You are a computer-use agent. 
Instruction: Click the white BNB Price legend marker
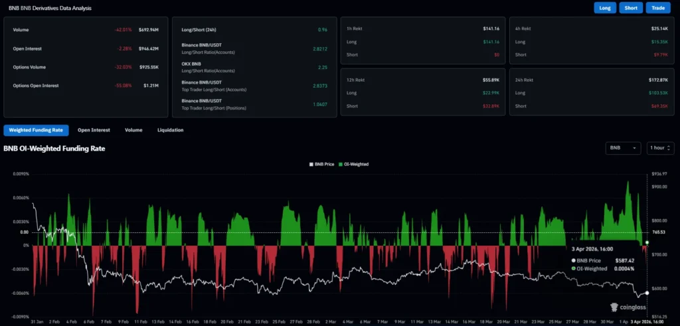(x=311, y=163)
